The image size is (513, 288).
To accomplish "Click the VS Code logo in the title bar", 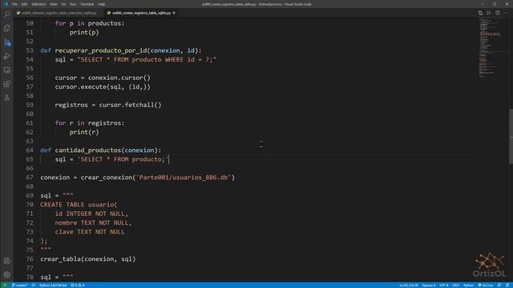I will pyautogui.click(x=6, y=4).
